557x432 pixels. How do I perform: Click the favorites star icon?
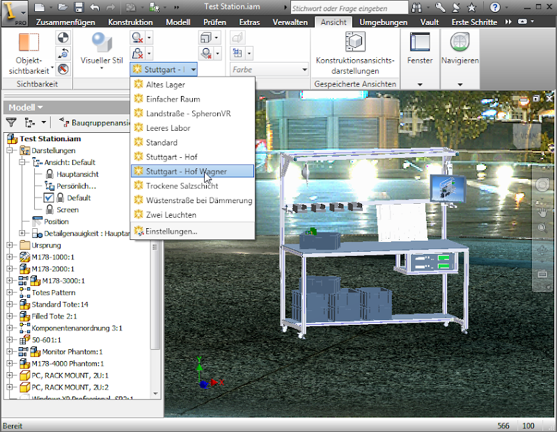tap(471, 7)
